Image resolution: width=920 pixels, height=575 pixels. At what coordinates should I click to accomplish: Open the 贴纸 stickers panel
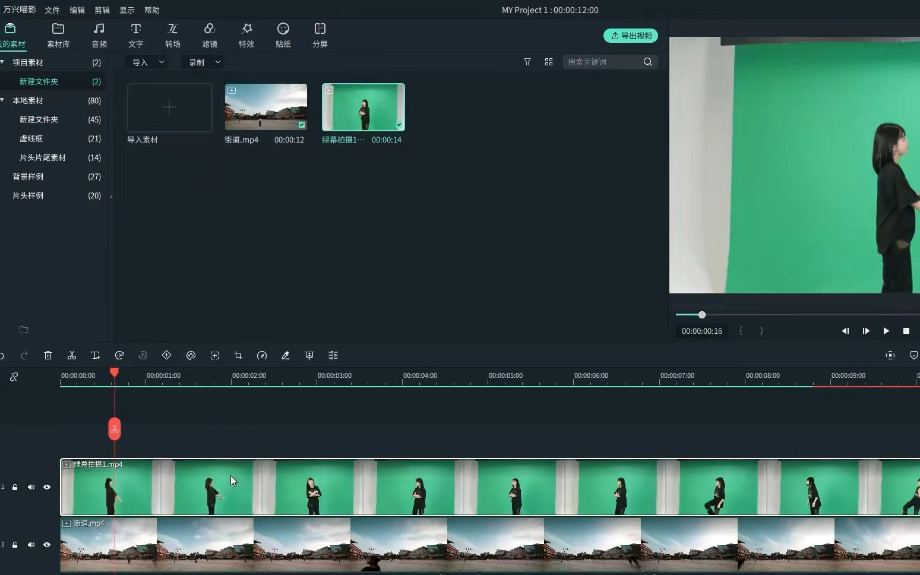(x=283, y=35)
